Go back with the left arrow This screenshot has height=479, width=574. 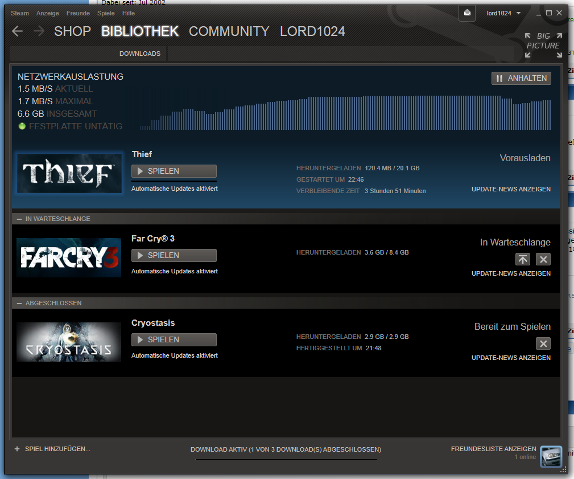pyautogui.click(x=17, y=31)
